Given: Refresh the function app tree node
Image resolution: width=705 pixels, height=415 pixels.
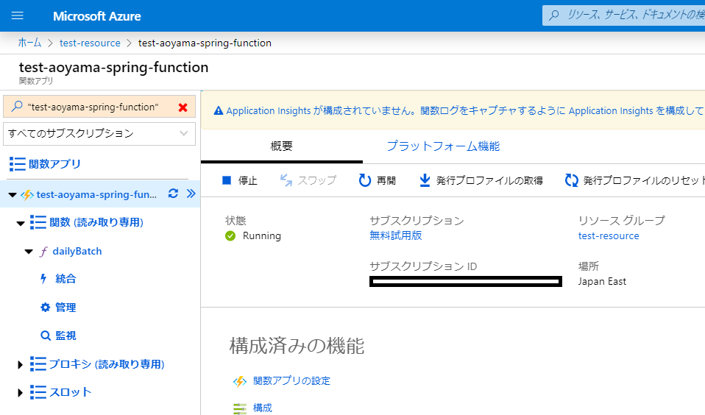Looking at the screenshot, I should click(173, 194).
